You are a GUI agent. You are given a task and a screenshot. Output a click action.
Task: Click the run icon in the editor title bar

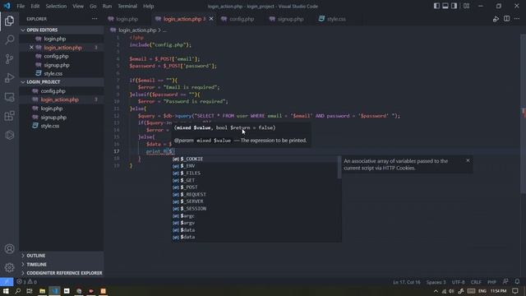[496, 19]
